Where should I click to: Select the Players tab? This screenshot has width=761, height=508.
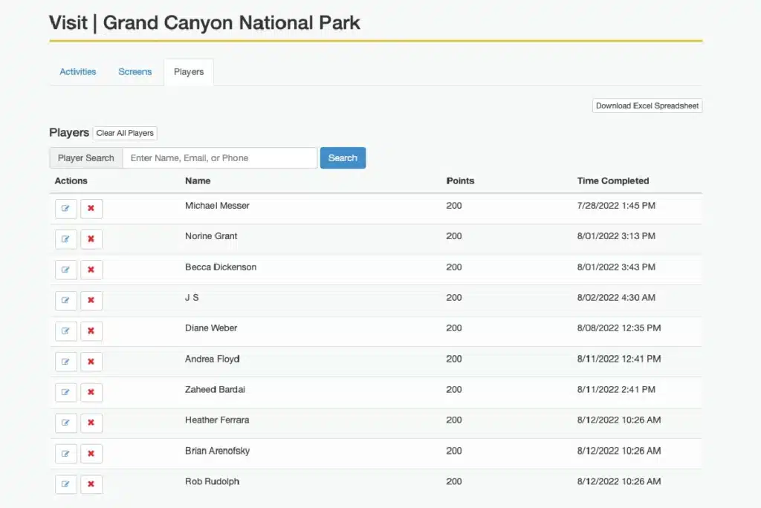point(189,72)
